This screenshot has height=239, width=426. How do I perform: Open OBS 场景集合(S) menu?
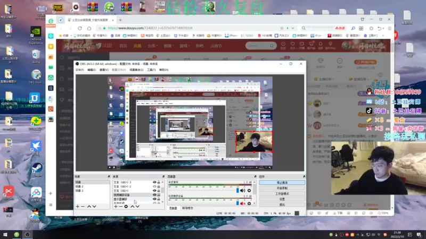point(136,70)
